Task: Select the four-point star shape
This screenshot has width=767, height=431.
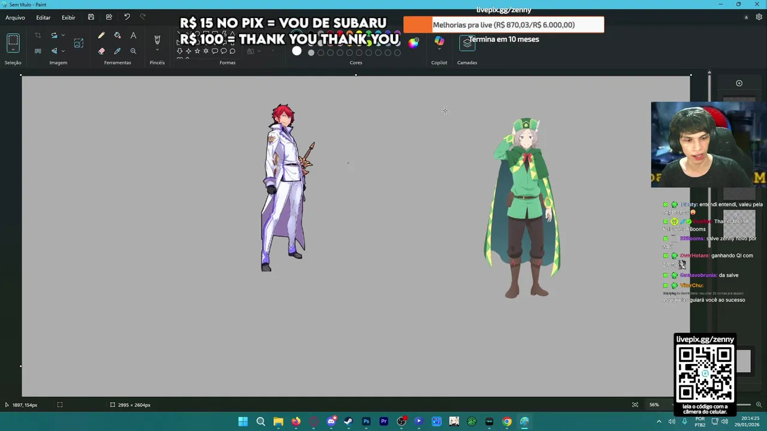Action: pyautogui.click(x=188, y=51)
